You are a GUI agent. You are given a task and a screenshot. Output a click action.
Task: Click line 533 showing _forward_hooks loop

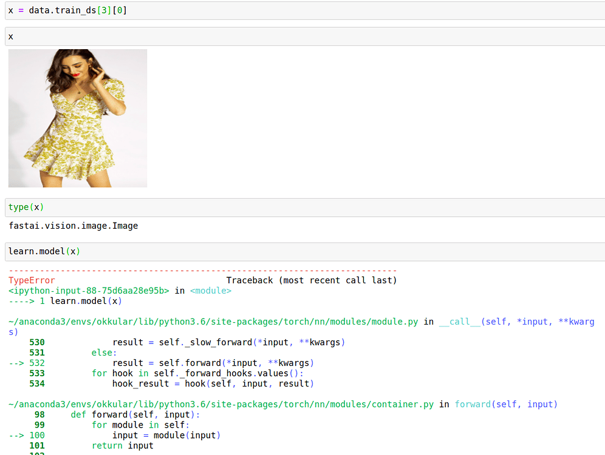click(182, 372)
